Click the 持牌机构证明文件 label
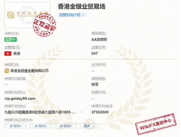Viewport: 181px width, 137px height. click(19, 120)
